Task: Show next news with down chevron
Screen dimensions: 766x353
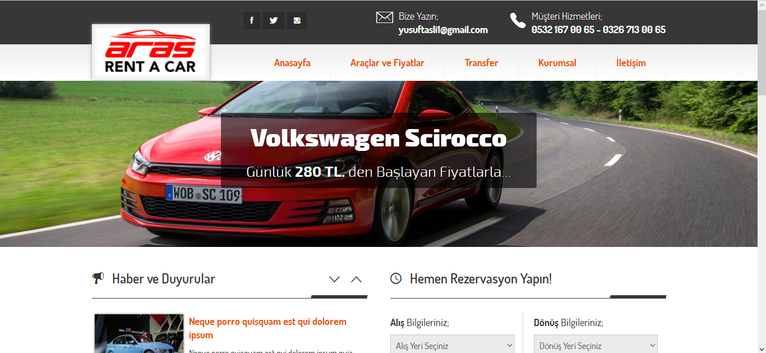Action: (x=335, y=279)
